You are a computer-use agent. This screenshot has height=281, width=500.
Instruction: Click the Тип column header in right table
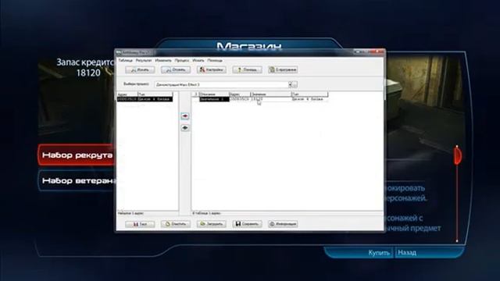[x=309, y=94]
